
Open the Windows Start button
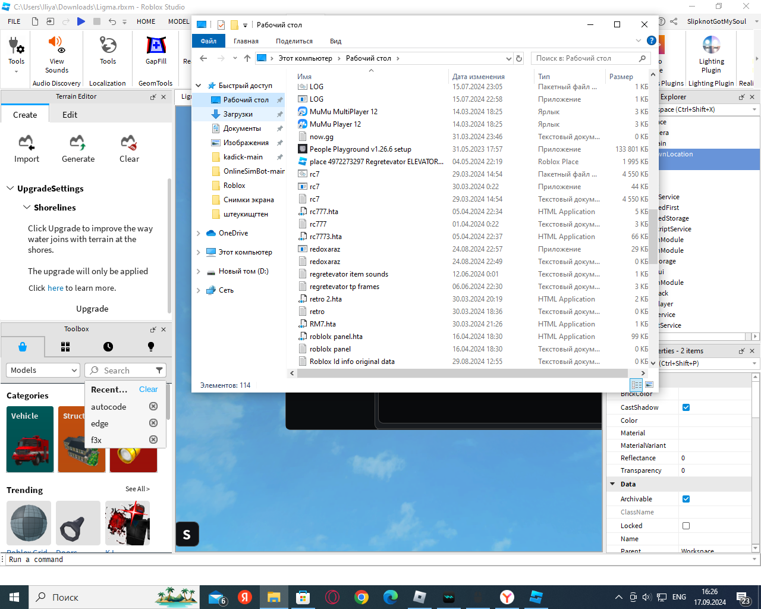(14, 597)
